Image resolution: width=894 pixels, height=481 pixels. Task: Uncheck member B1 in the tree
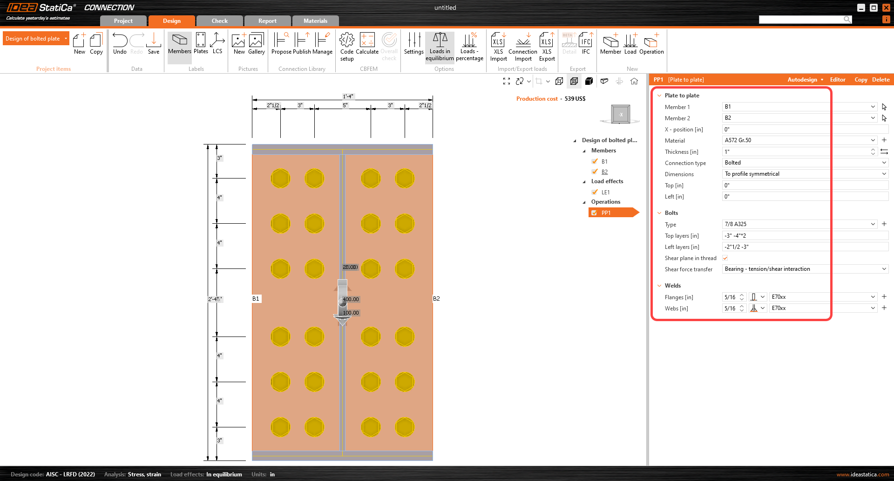(595, 161)
